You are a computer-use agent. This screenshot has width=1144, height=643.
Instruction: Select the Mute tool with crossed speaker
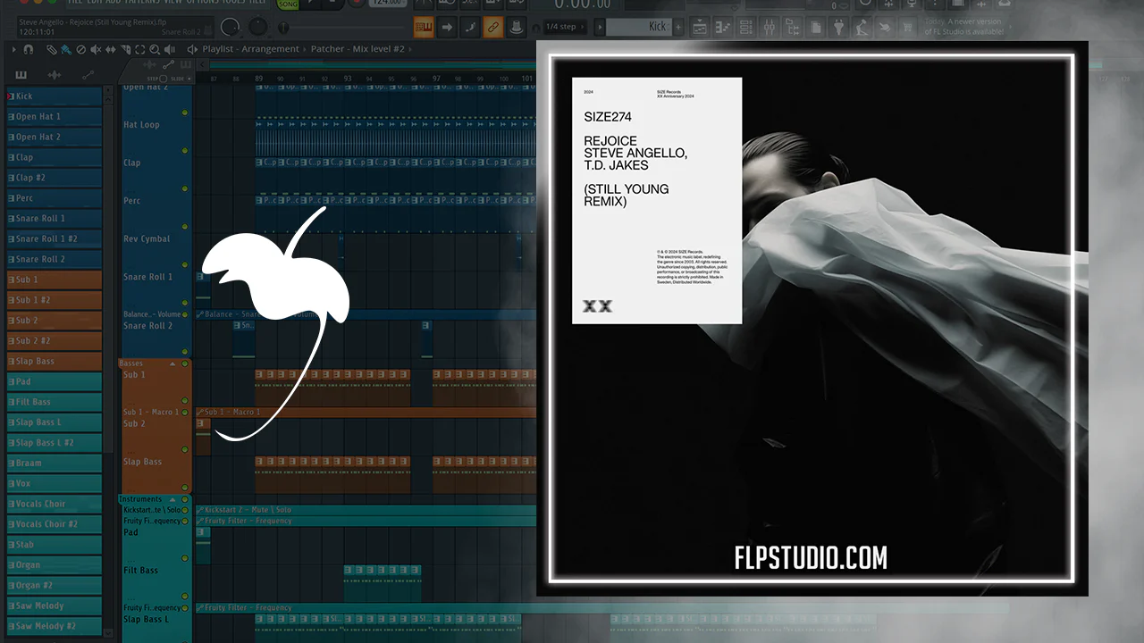click(96, 50)
